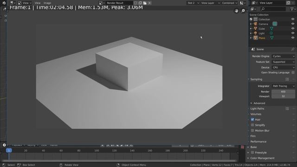
Task: Click the light data icon beside Light
Action: 271,33
